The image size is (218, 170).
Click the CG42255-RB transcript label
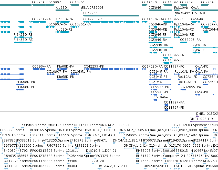tap(94, 19)
